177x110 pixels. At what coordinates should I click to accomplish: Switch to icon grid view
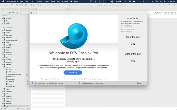click(x=165, y=13)
